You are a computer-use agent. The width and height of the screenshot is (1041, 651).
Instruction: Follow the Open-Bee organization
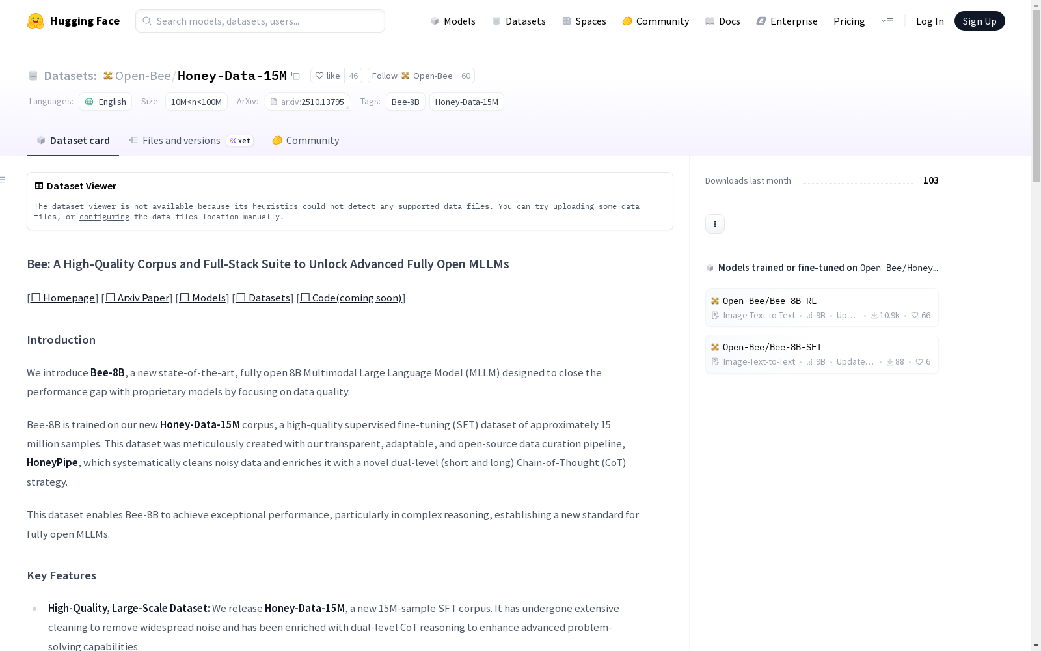click(x=412, y=76)
